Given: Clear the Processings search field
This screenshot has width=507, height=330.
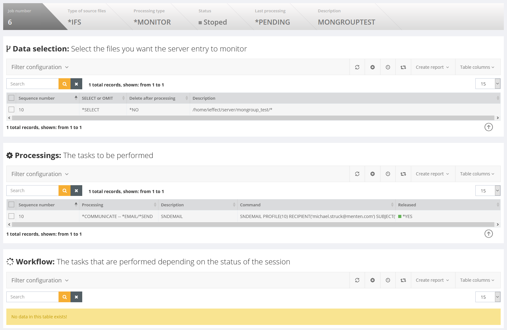Looking at the screenshot, I should coord(76,191).
